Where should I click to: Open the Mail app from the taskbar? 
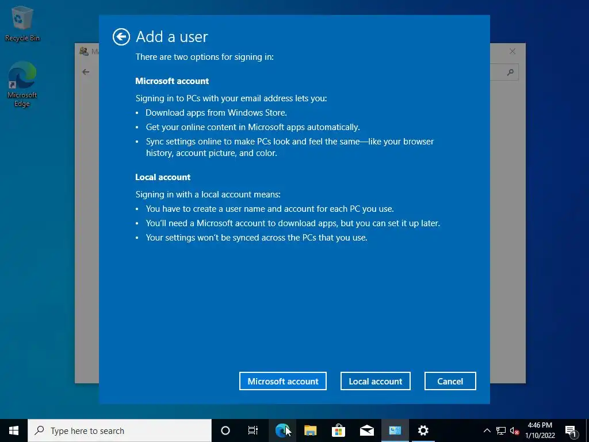[366, 430]
